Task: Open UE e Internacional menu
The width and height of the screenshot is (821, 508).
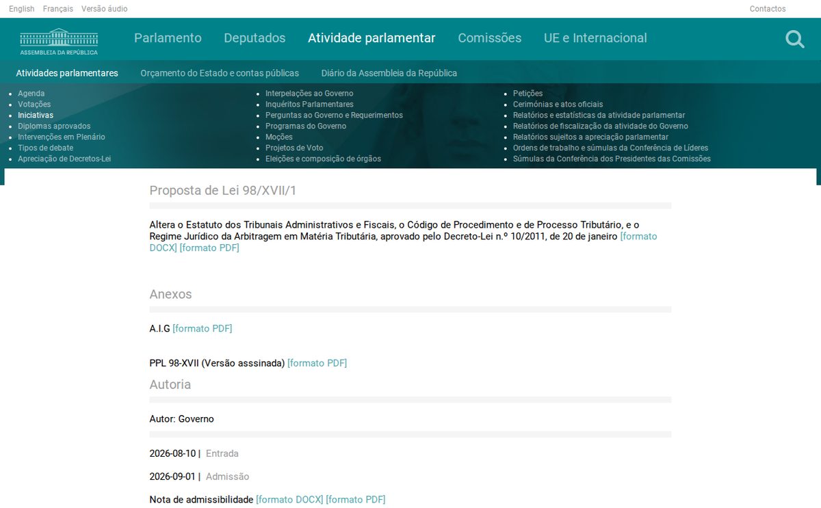Action: coord(595,38)
